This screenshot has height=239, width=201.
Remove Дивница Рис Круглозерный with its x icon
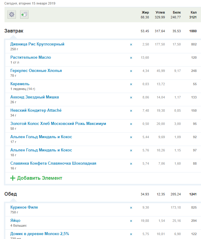[x=131, y=45]
